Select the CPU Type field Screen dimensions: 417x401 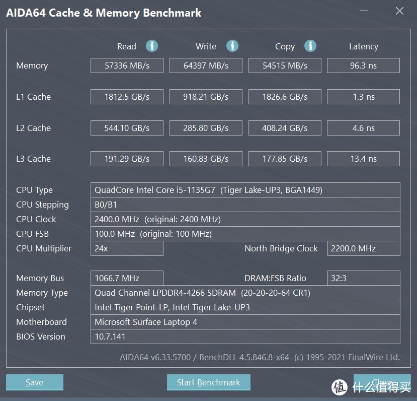[245, 190]
